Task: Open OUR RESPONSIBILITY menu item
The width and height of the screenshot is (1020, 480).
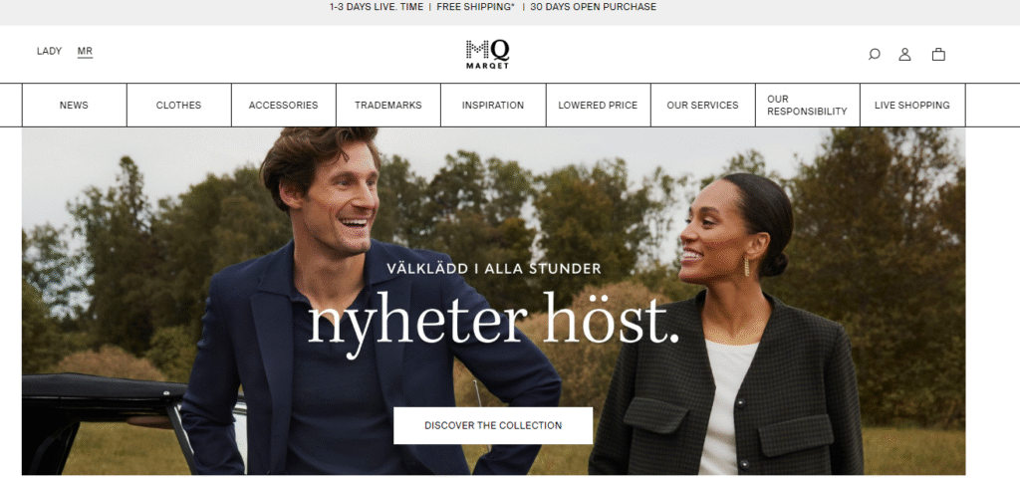Action: 807,106
